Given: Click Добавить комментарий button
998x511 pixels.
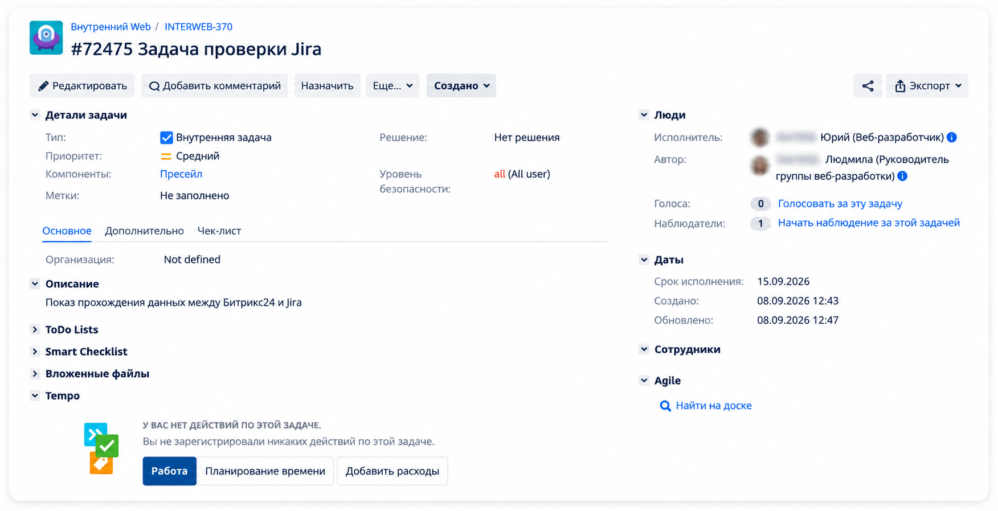Looking at the screenshot, I should pyautogui.click(x=215, y=86).
